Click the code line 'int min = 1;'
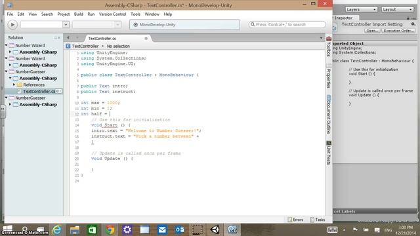 coord(96,108)
